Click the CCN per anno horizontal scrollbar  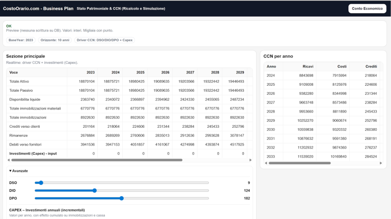tap(299, 163)
